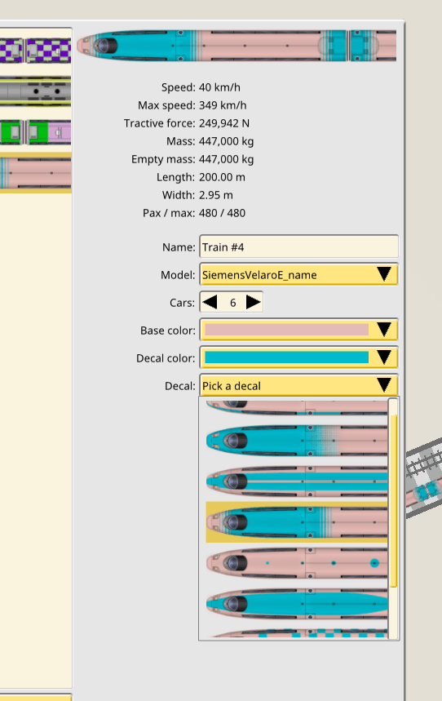442x701 pixels.
Task: Choose the checkered decal at list bottom
Action: (x=296, y=632)
